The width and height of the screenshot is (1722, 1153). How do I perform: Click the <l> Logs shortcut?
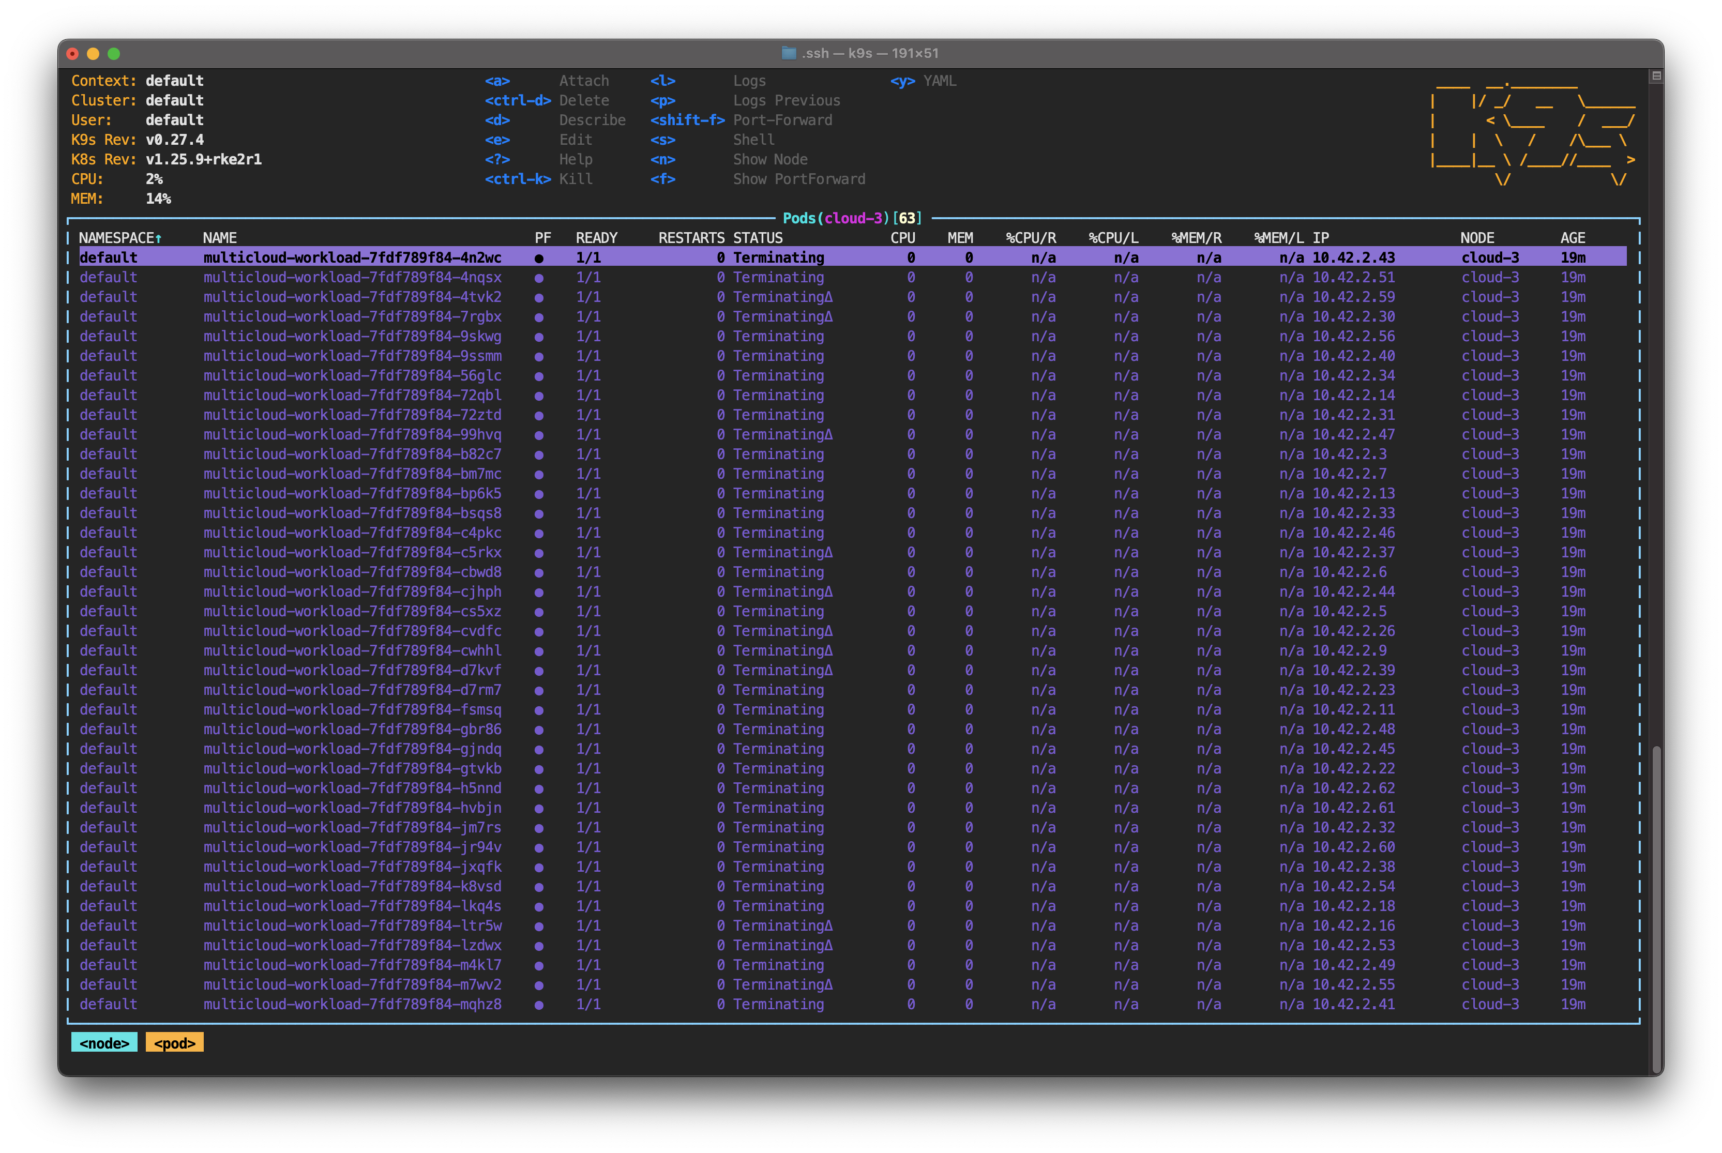click(x=708, y=81)
